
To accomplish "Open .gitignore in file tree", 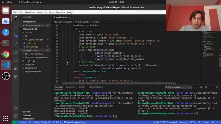I will point(29,64).
